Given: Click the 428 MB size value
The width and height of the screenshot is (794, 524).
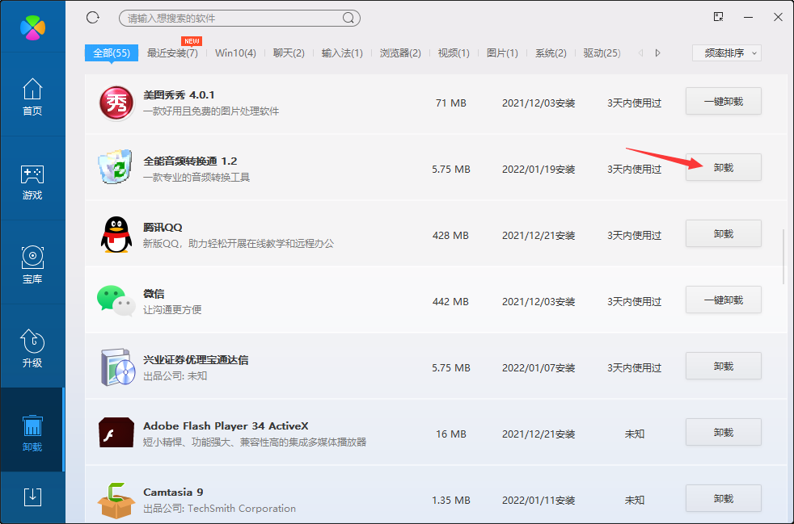Looking at the screenshot, I should pyautogui.click(x=450, y=236).
